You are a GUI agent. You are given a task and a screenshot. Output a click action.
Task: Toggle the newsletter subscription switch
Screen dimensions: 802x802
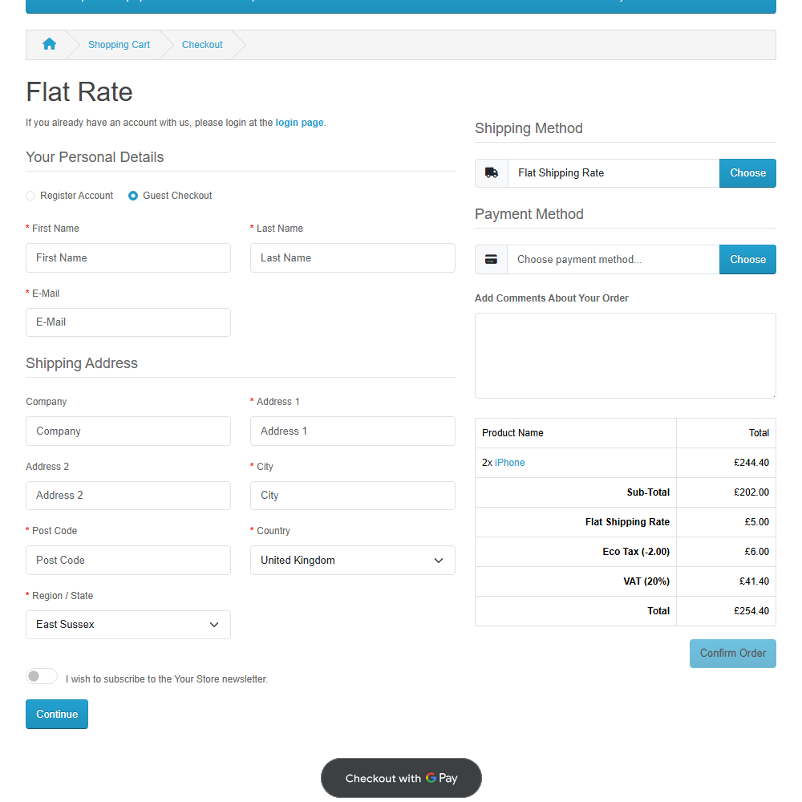click(x=42, y=677)
